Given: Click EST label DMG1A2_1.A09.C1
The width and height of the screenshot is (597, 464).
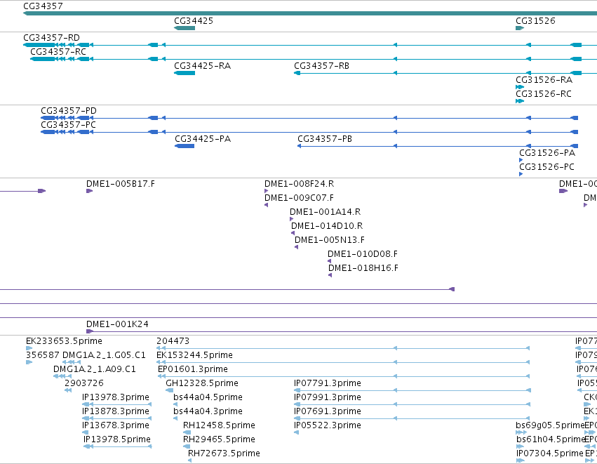Looking at the screenshot, I should click(x=95, y=369).
